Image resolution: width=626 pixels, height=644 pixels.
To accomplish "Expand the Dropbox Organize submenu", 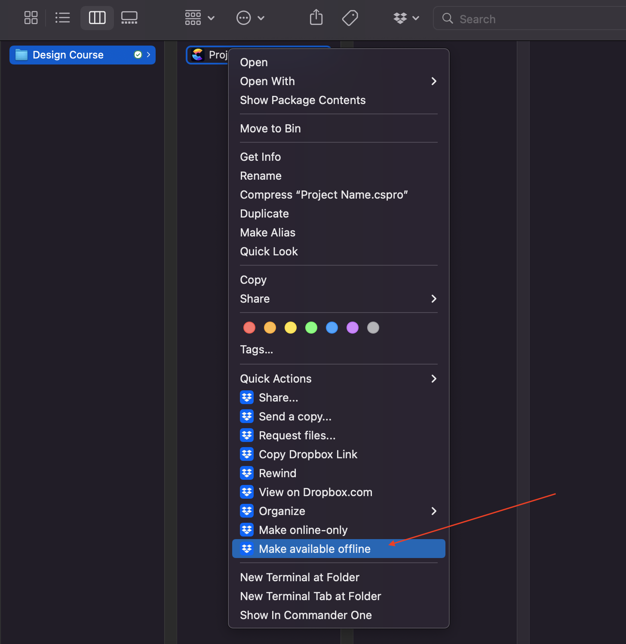I will (338, 511).
